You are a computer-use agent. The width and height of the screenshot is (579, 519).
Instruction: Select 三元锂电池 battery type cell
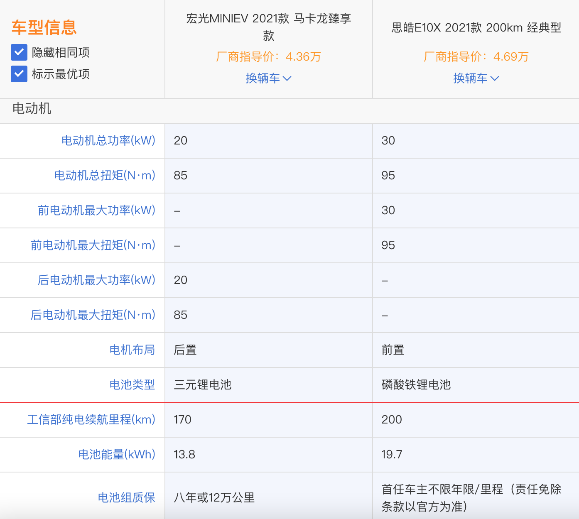coord(269,384)
